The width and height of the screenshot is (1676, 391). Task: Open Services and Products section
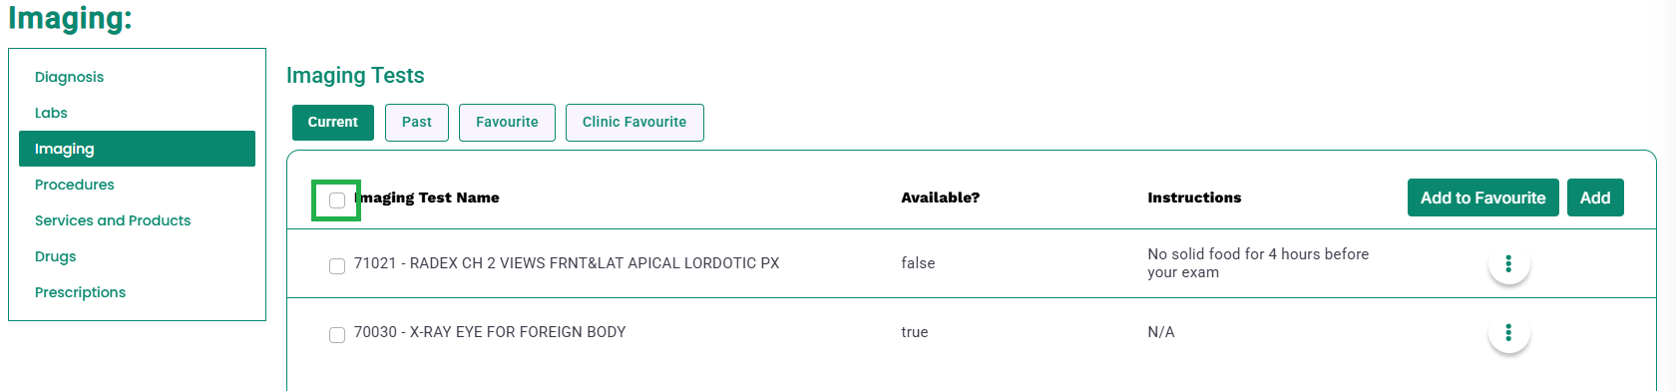[113, 220]
